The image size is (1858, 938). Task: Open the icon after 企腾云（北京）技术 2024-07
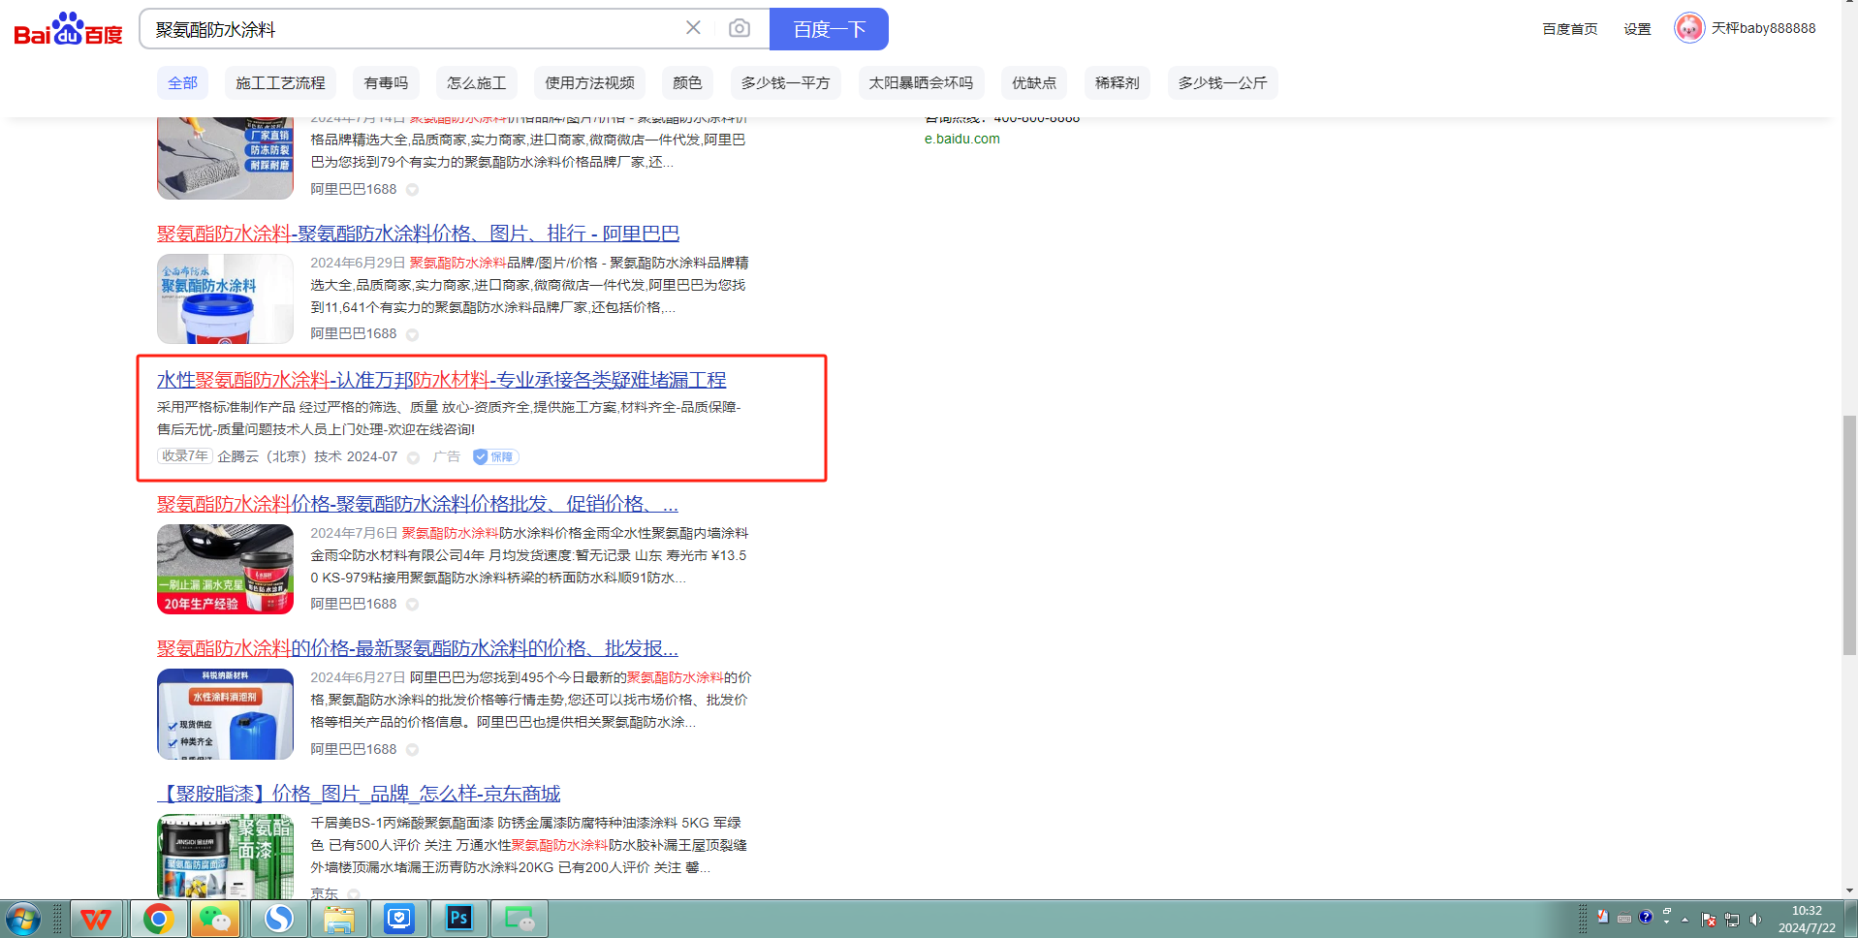pos(413,457)
